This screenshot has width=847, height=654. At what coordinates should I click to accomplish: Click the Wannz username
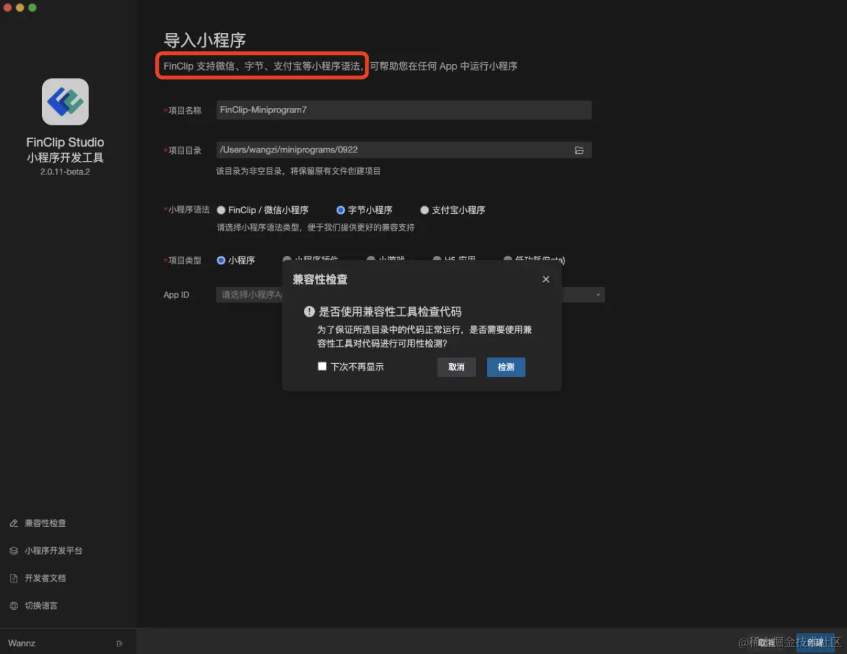(22, 644)
